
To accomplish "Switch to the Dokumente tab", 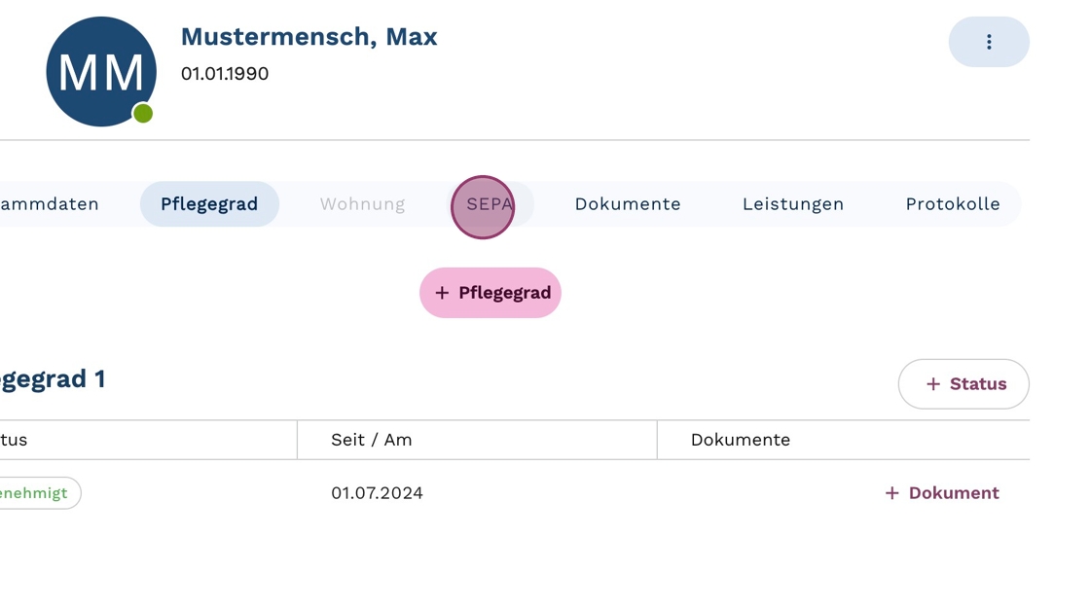I will coord(628,204).
